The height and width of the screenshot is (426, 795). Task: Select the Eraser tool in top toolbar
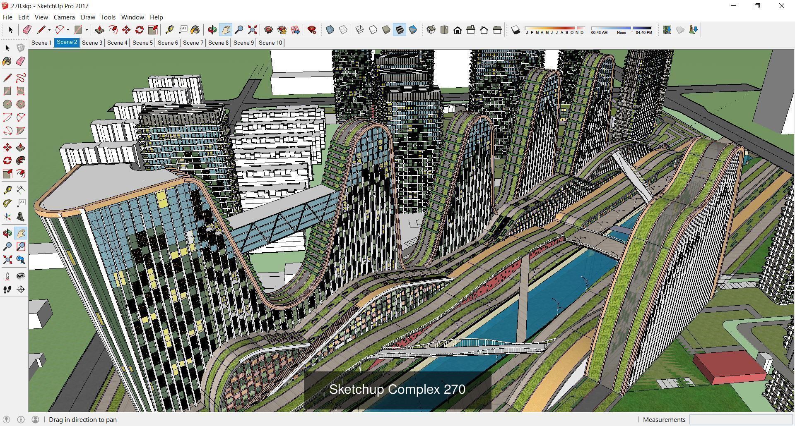(x=27, y=30)
